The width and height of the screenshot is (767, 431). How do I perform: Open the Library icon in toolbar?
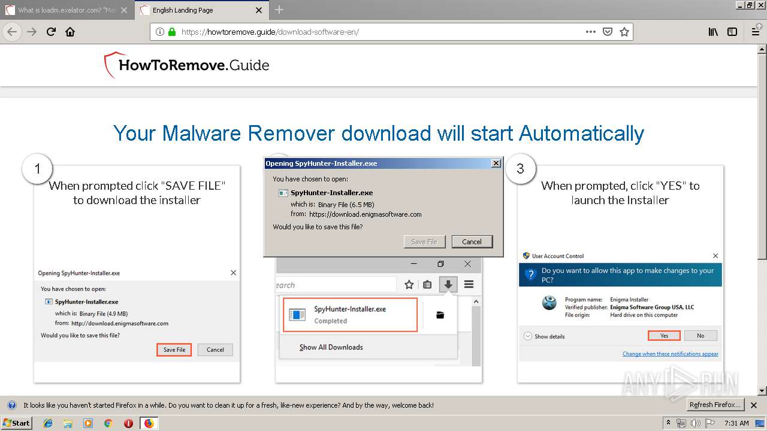(713, 32)
